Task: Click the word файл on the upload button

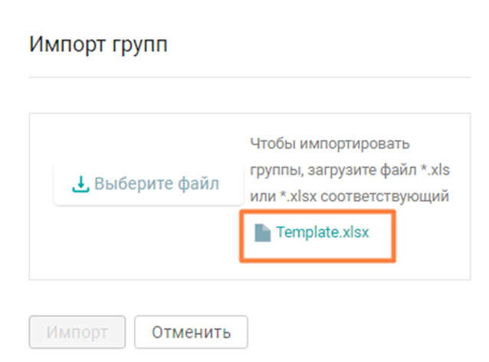Action: pyautogui.click(x=199, y=184)
